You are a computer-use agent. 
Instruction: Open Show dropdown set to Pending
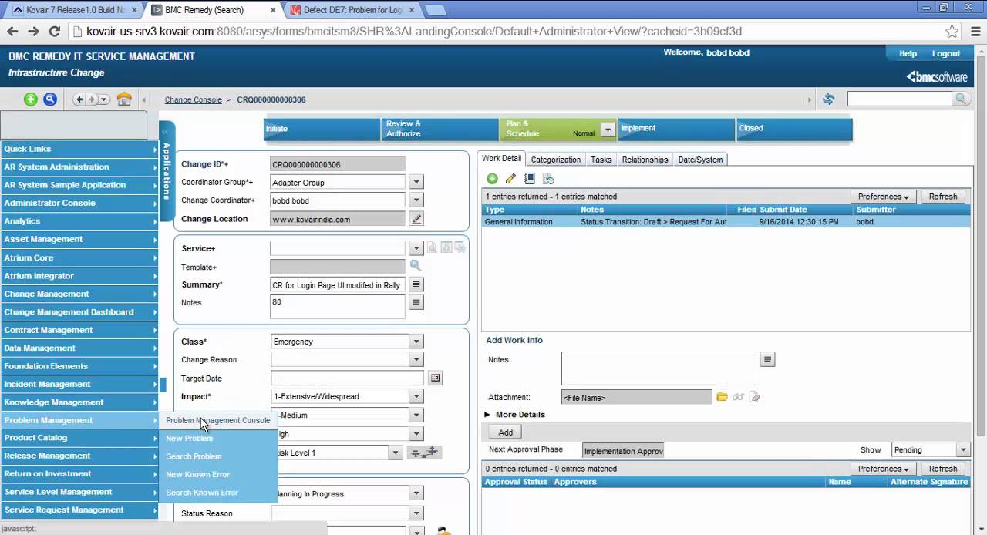962,449
